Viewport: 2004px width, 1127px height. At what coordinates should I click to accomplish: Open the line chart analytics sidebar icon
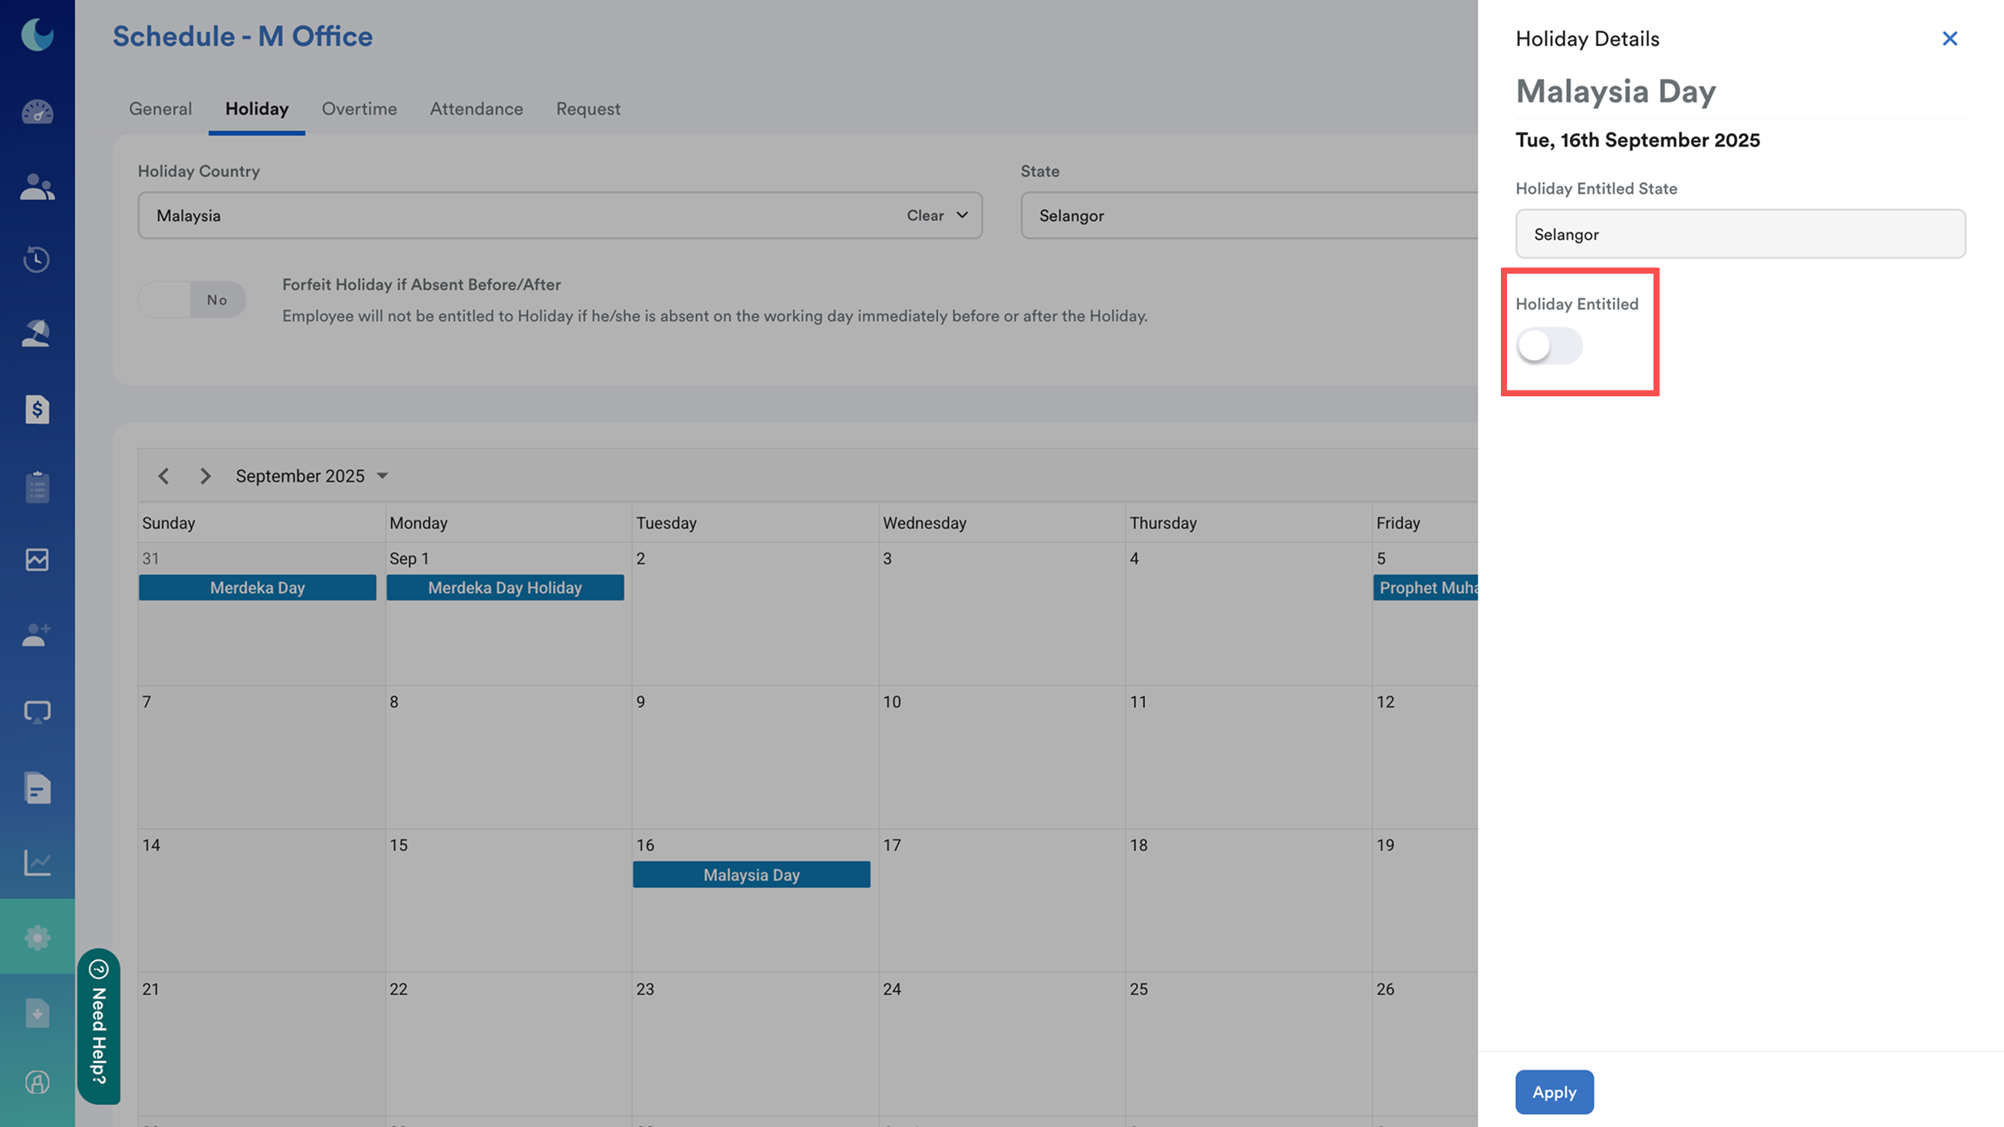click(37, 862)
